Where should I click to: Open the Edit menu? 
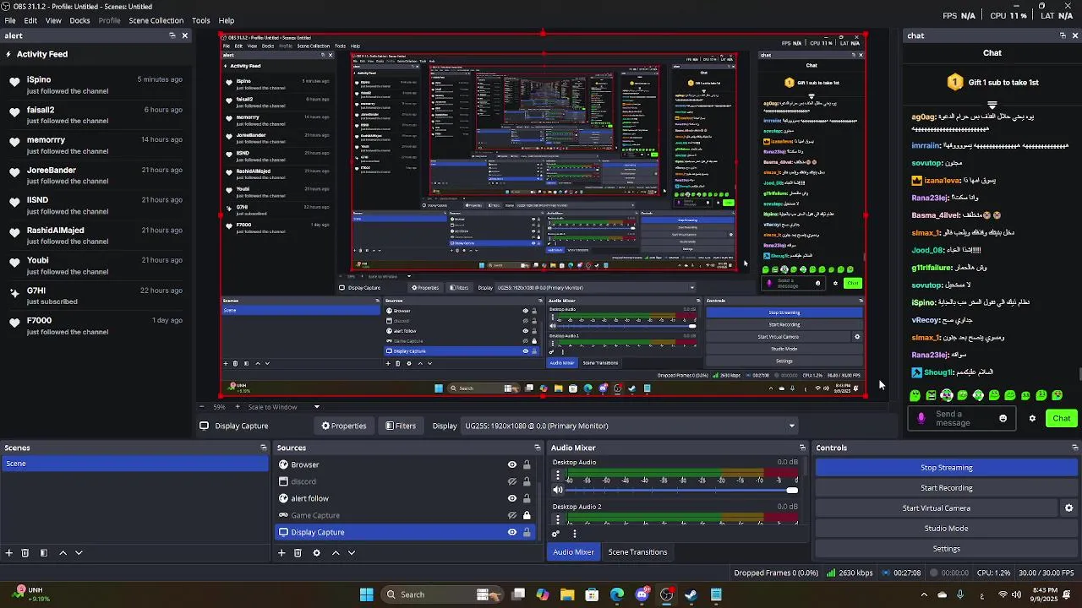(x=30, y=20)
